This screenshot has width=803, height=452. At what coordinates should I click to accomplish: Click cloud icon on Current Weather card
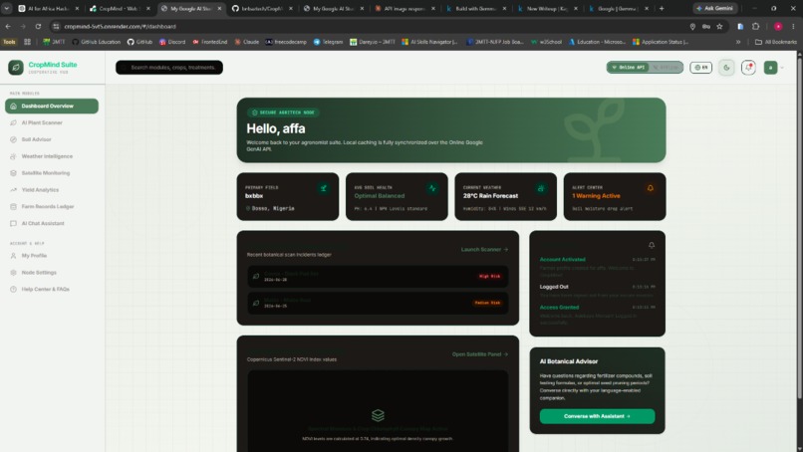pos(541,188)
